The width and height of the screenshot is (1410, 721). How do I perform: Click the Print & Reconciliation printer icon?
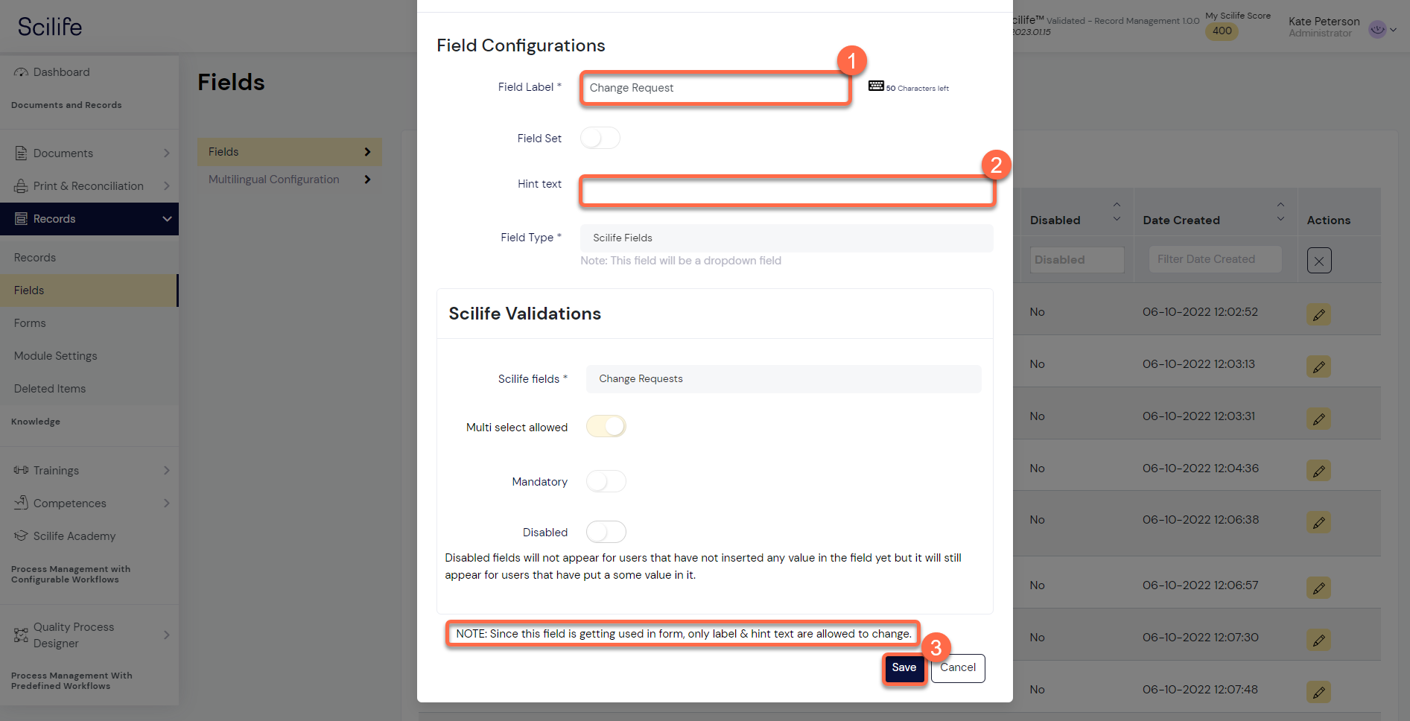21,186
